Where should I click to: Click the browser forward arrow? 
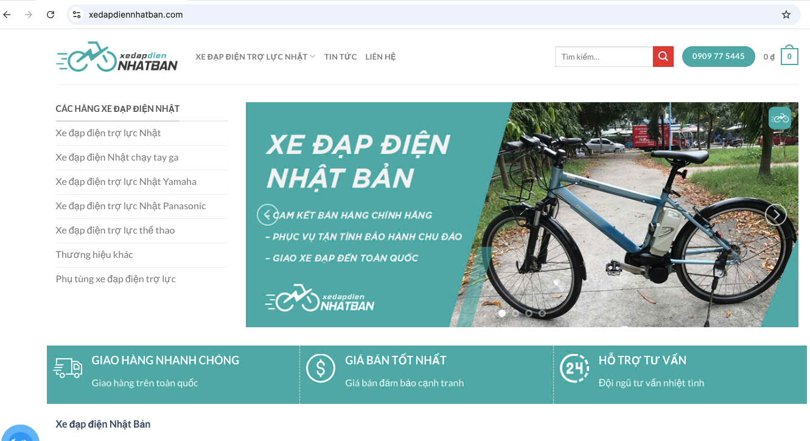click(x=29, y=15)
